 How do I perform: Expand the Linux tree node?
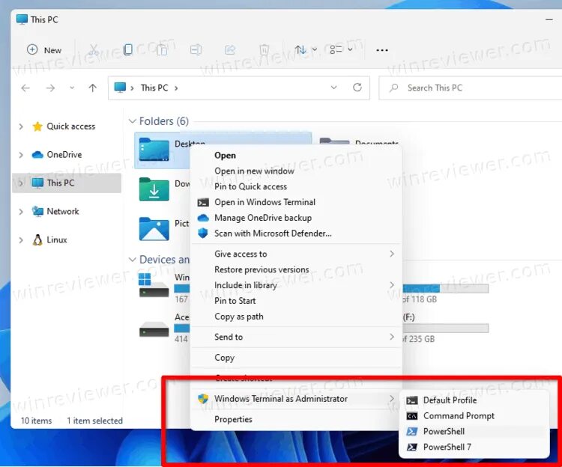coord(21,239)
